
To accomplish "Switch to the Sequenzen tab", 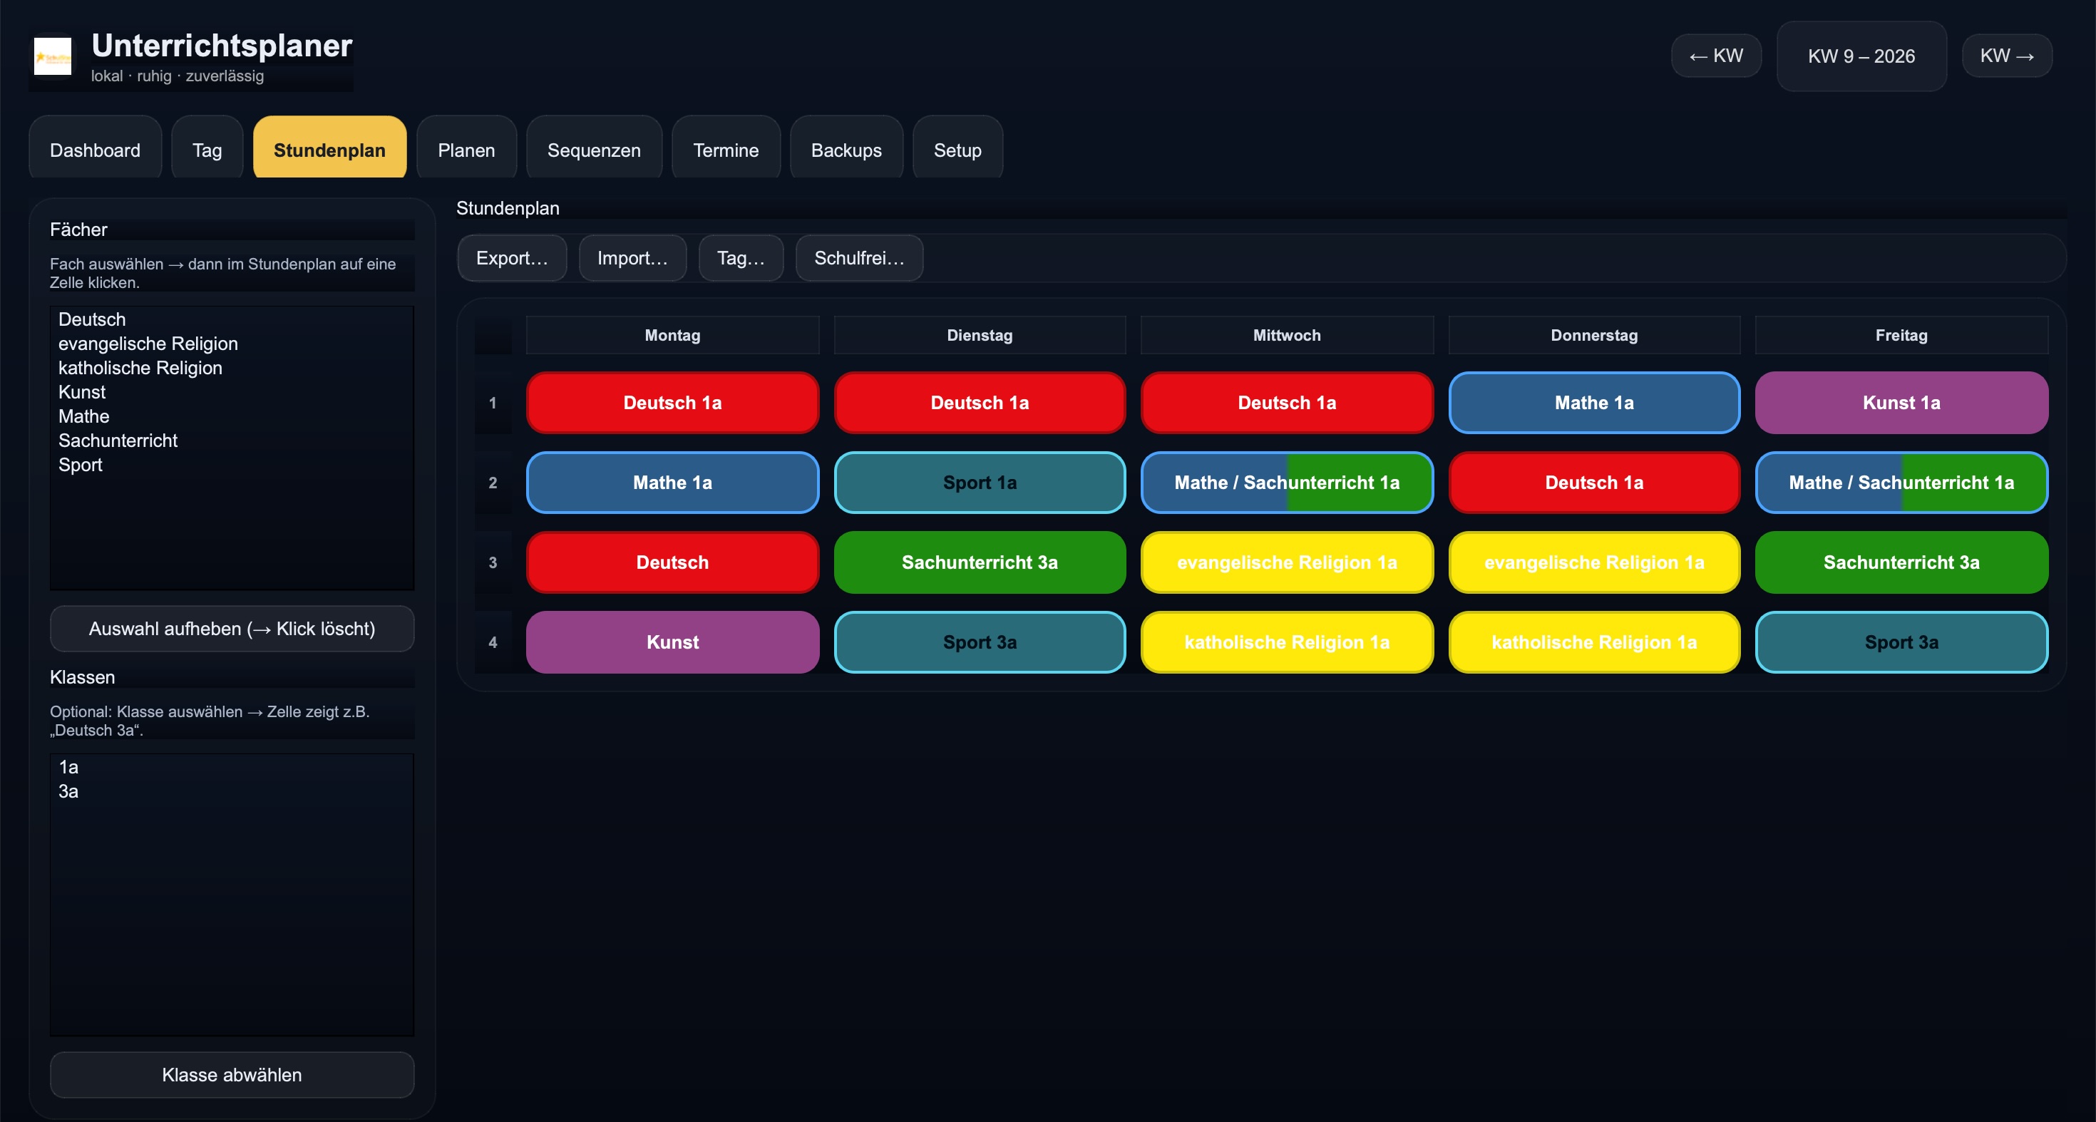I will click(x=593, y=150).
